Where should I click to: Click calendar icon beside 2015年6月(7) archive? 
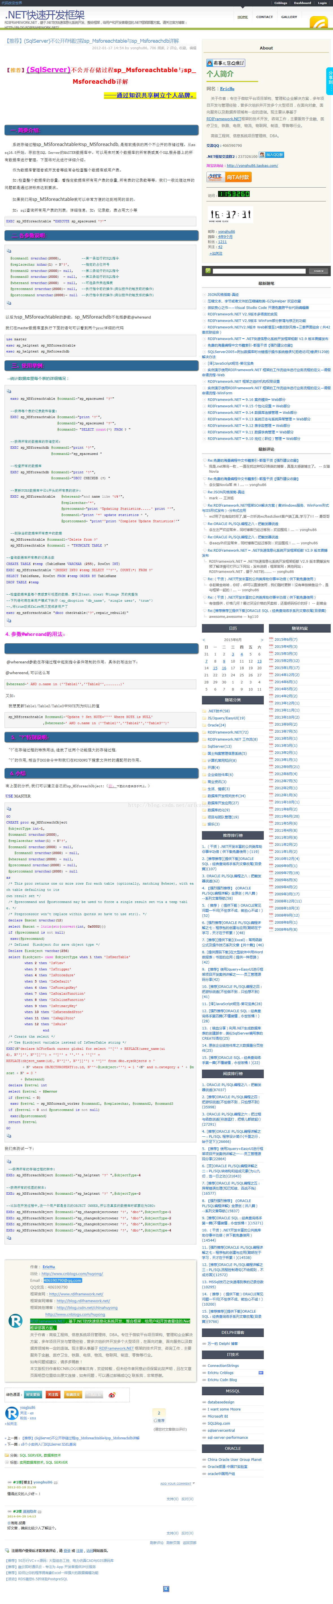point(271,640)
